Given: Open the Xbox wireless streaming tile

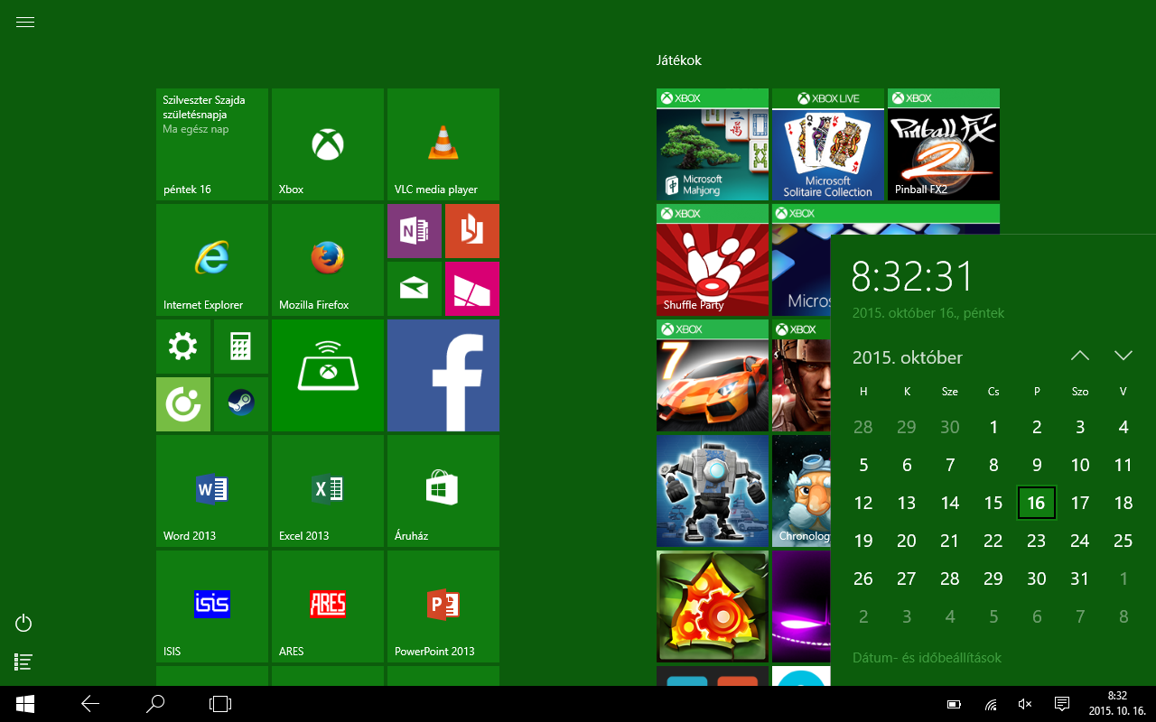Looking at the screenshot, I should click(328, 375).
